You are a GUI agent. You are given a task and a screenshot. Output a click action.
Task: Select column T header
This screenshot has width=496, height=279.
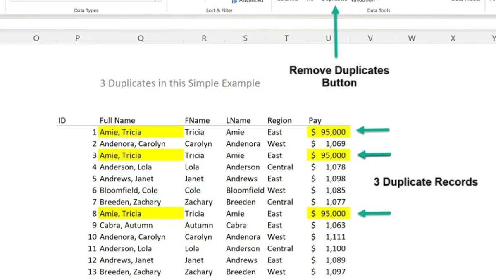coord(286,38)
